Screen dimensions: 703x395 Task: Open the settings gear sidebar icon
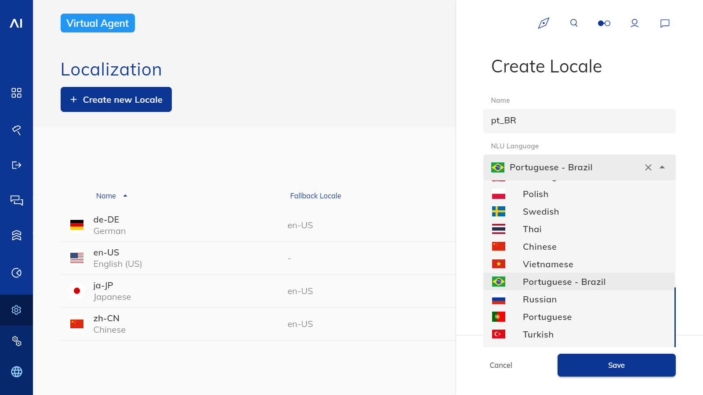16,310
